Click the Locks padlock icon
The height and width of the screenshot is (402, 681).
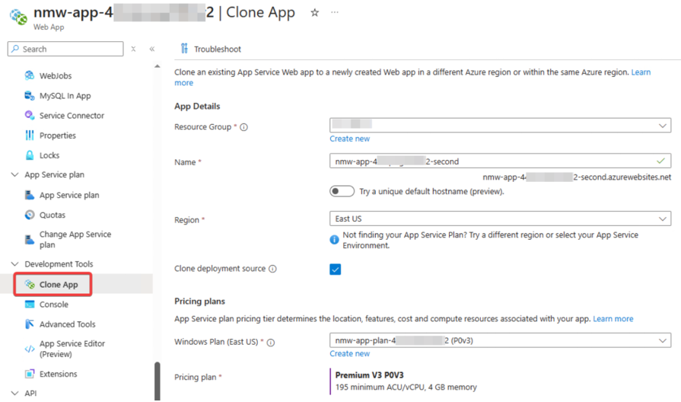point(30,155)
